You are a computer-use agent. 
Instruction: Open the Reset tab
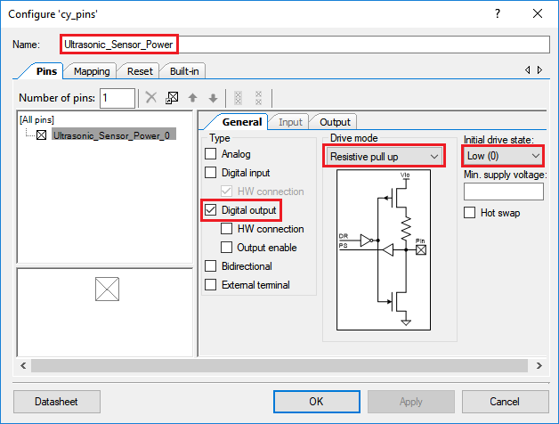pyautogui.click(x=140, y=71)
